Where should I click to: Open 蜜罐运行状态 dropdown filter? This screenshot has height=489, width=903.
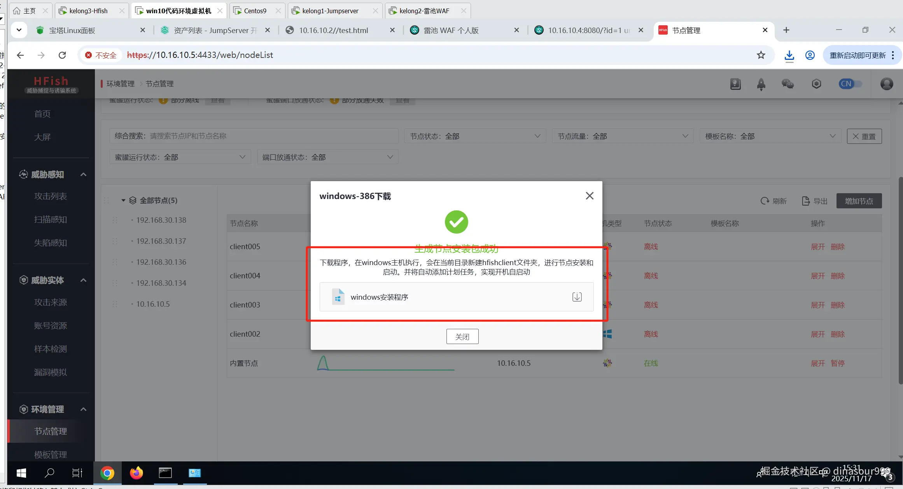click(180, 157)
